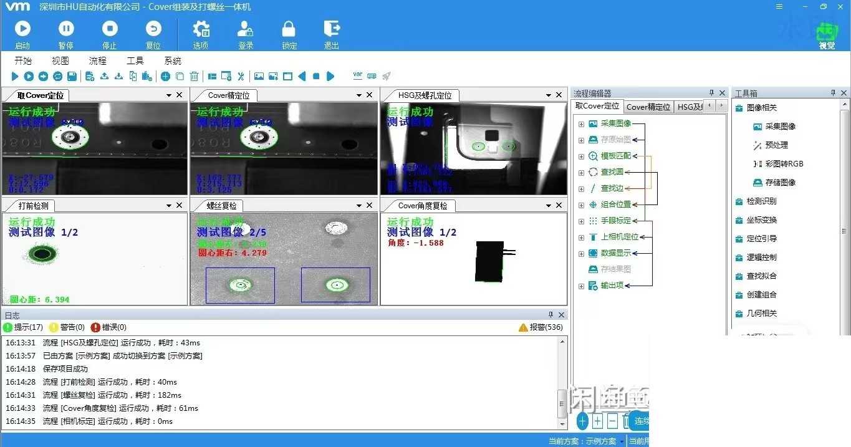The width and height of the screenshot is (851, 447).
Task: Select the 打前检测 view tab
Action: tap(33, 205)
